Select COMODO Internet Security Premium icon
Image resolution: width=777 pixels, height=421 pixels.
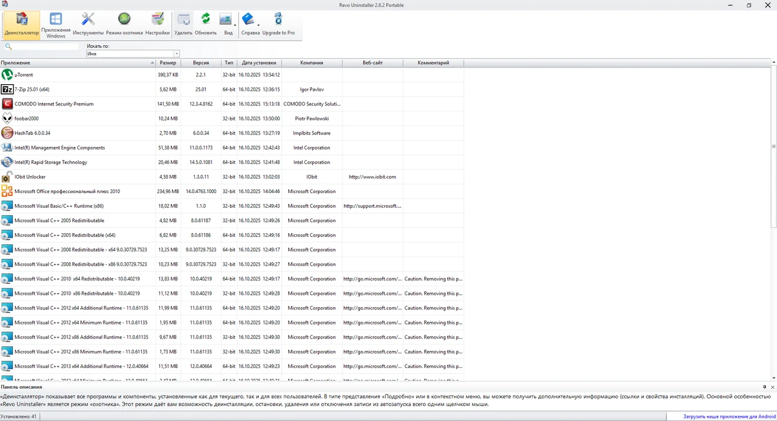point(7,104)
